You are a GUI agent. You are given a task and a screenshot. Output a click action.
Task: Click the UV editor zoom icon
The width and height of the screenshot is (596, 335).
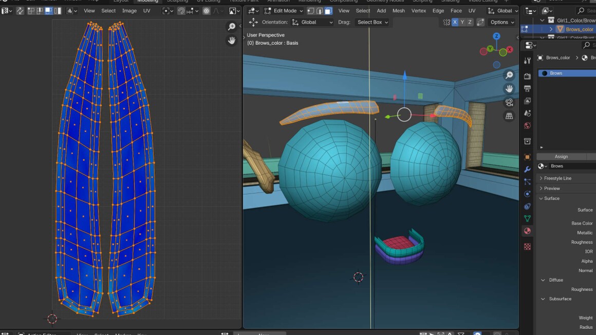click(232, 27)
